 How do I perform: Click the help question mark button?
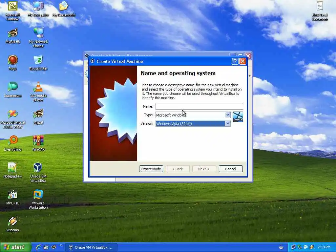pyautogui.click(x=235, y=61)
